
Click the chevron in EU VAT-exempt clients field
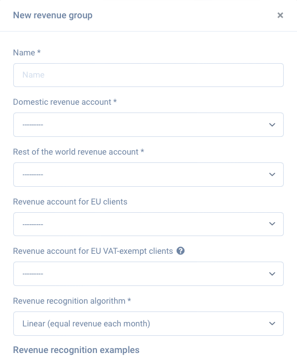coord(272,274)
